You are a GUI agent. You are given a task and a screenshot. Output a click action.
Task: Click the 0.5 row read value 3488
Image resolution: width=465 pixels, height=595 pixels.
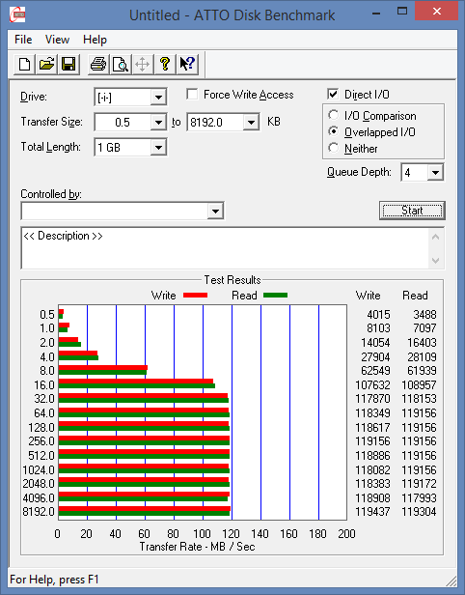point(424,315)
